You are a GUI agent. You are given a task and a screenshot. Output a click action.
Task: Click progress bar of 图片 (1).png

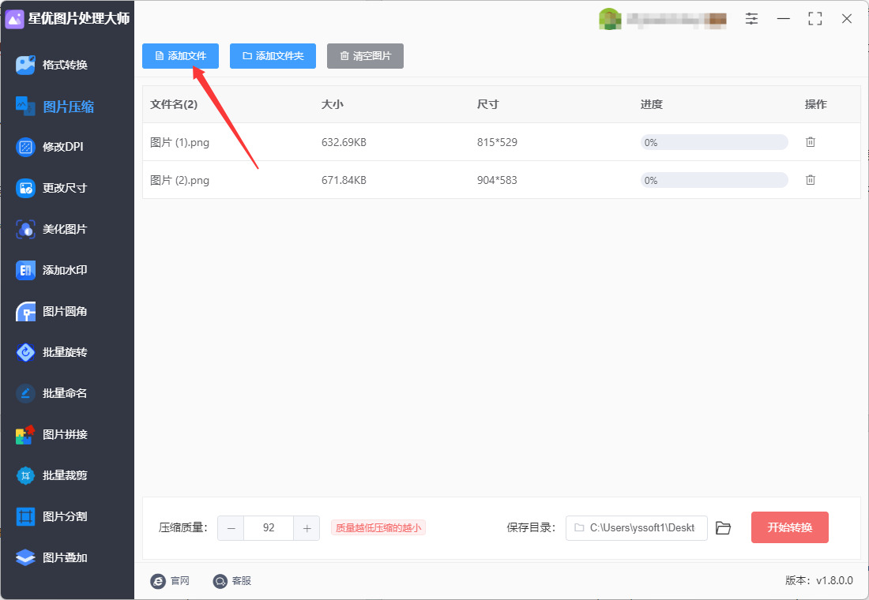[714, 142]
